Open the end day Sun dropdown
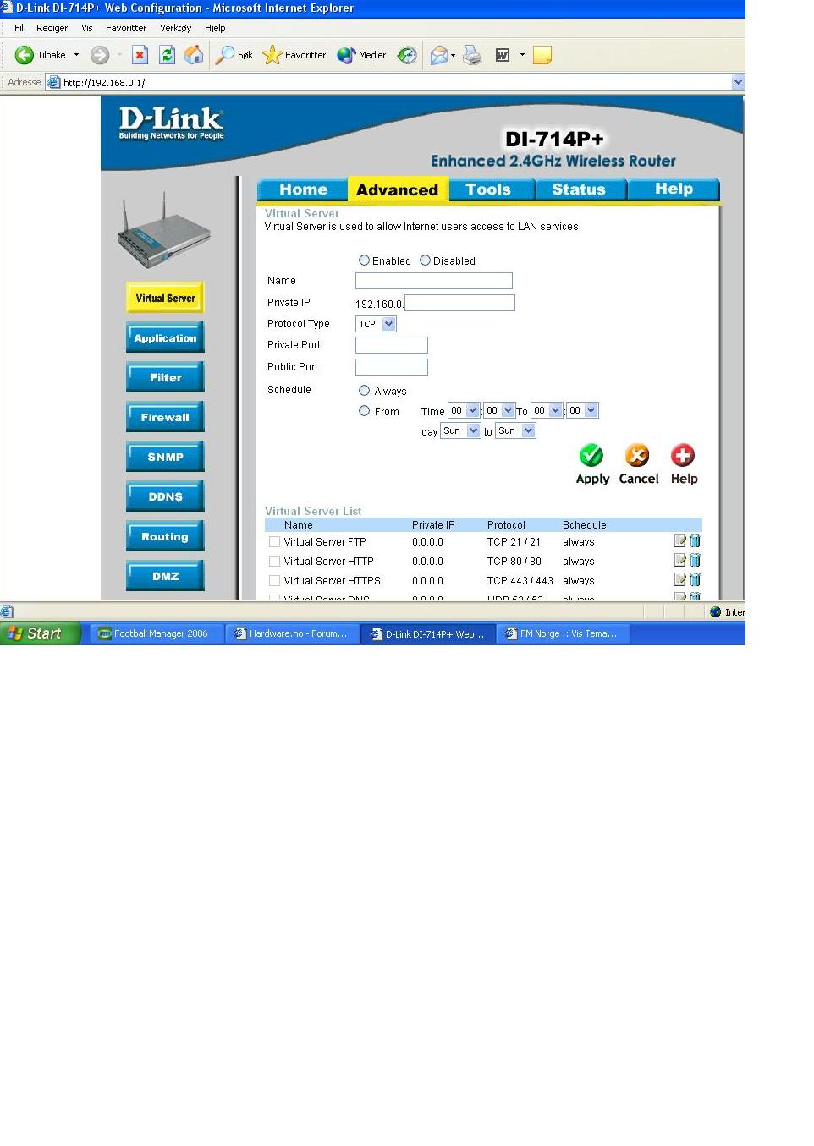The width and height of the screenshot is (814, 1146). (x=515, y=430)
